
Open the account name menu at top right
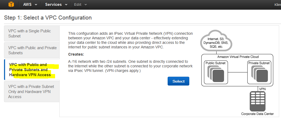click(x=278, y=5)
